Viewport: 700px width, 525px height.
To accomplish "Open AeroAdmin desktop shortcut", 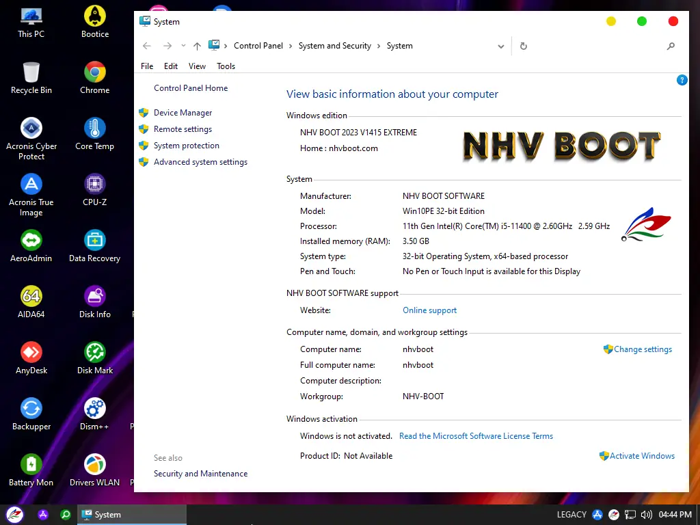I will [31, 246].
